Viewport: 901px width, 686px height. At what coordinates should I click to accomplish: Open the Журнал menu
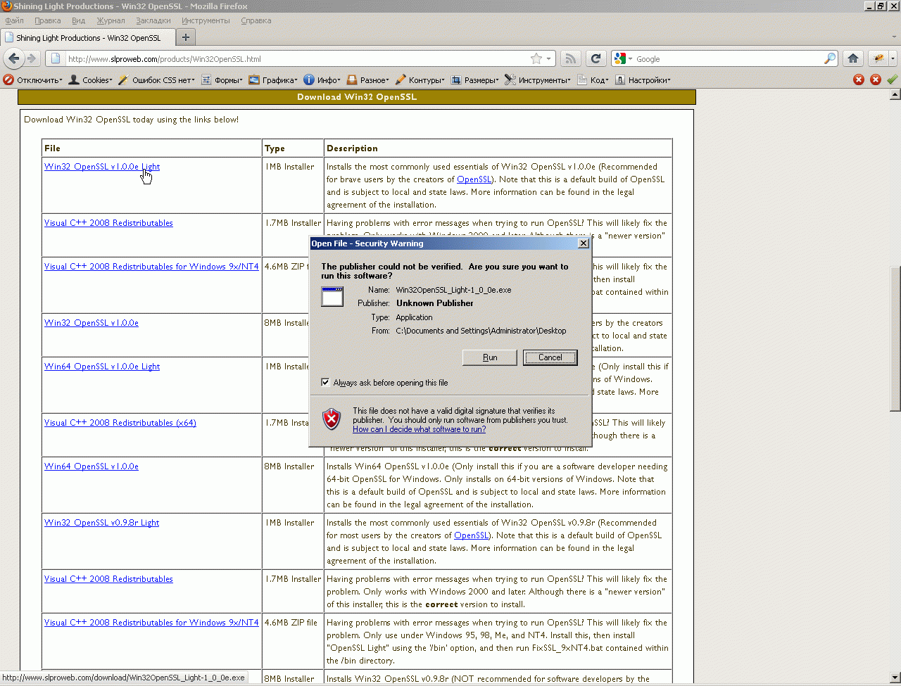click(x=111, y=20)
